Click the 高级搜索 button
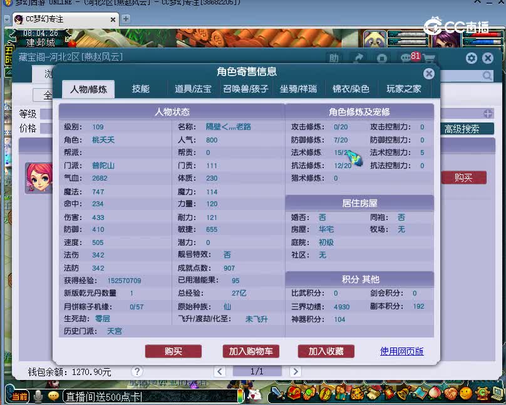 467,129
